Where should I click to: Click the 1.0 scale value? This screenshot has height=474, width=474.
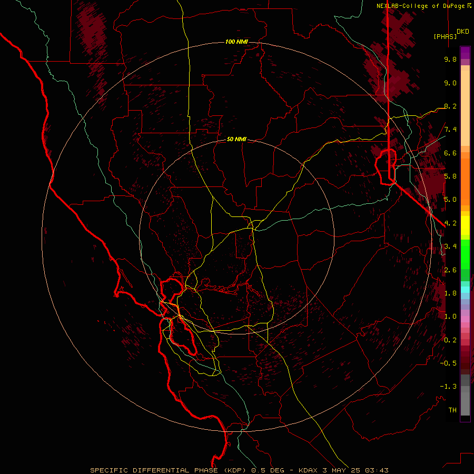(x=450, y=317)
